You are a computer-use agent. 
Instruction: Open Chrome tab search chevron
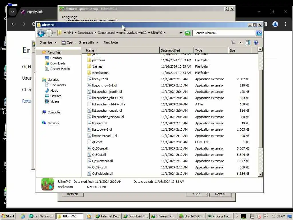[13, 11]
